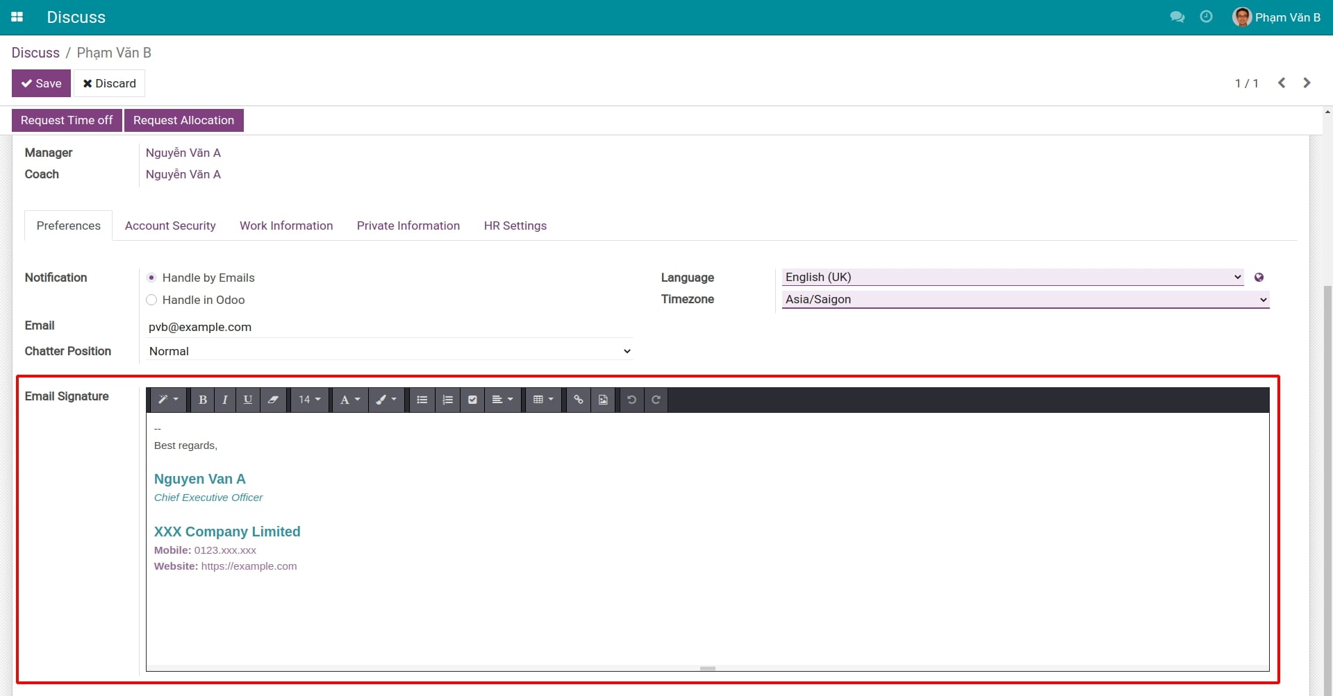Insert an unordered bullet list
The height and width of the screenshot is (696, 1333).
click(422, 400)
